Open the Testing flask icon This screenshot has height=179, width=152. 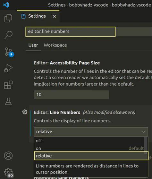tap(8, 101)
